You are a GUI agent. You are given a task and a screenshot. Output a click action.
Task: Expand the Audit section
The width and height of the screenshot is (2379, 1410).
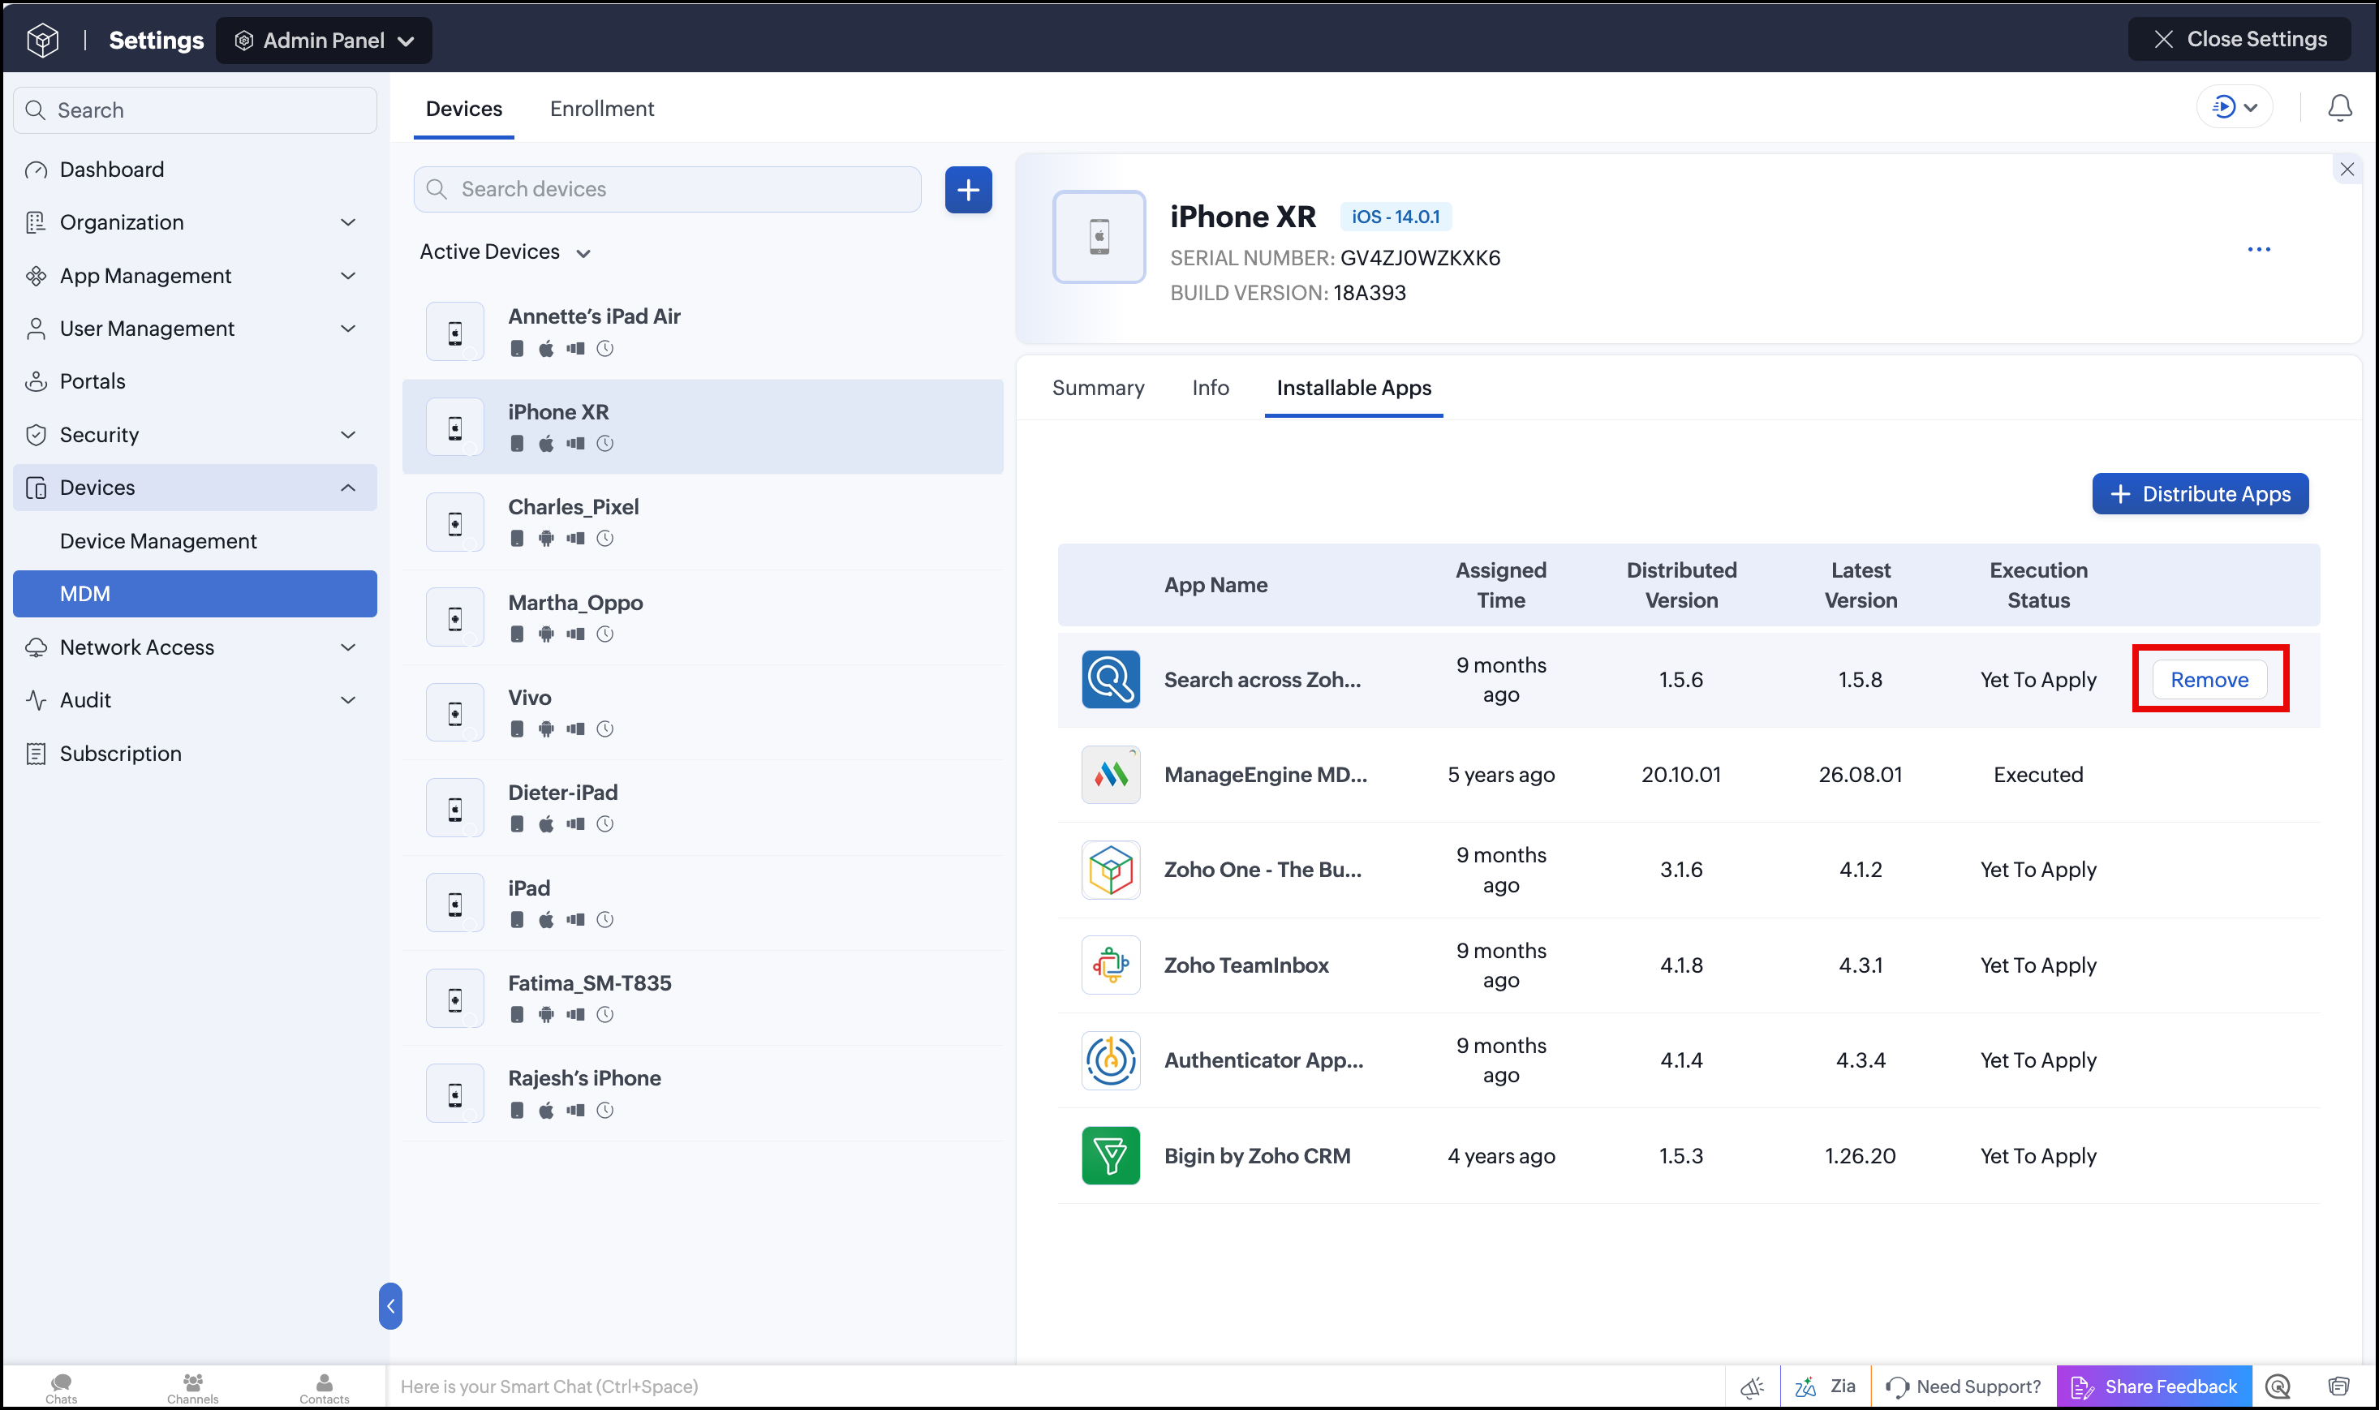point(195,700)
